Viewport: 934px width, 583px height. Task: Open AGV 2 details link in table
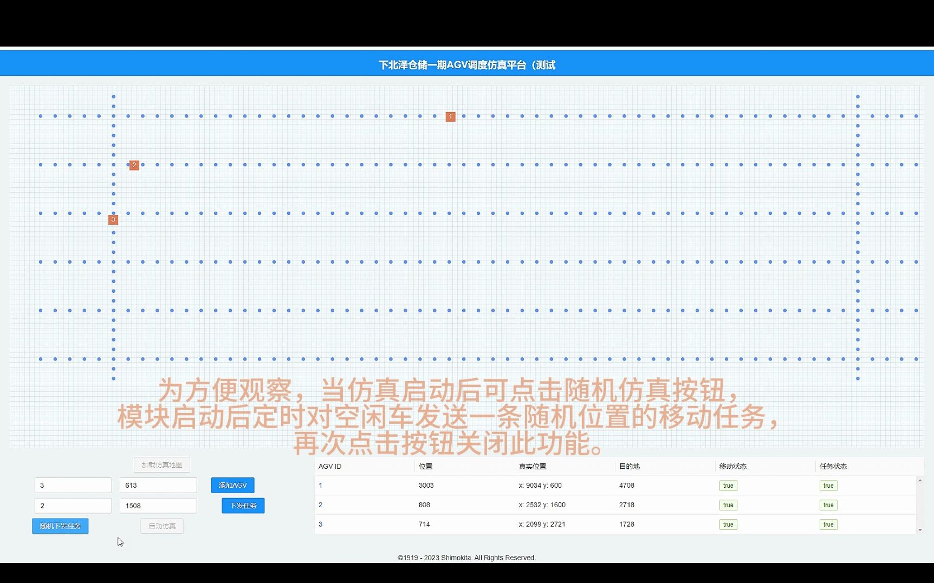click(x=320, y=505)
